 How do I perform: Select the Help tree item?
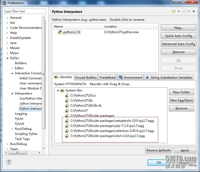pos(13,33)
